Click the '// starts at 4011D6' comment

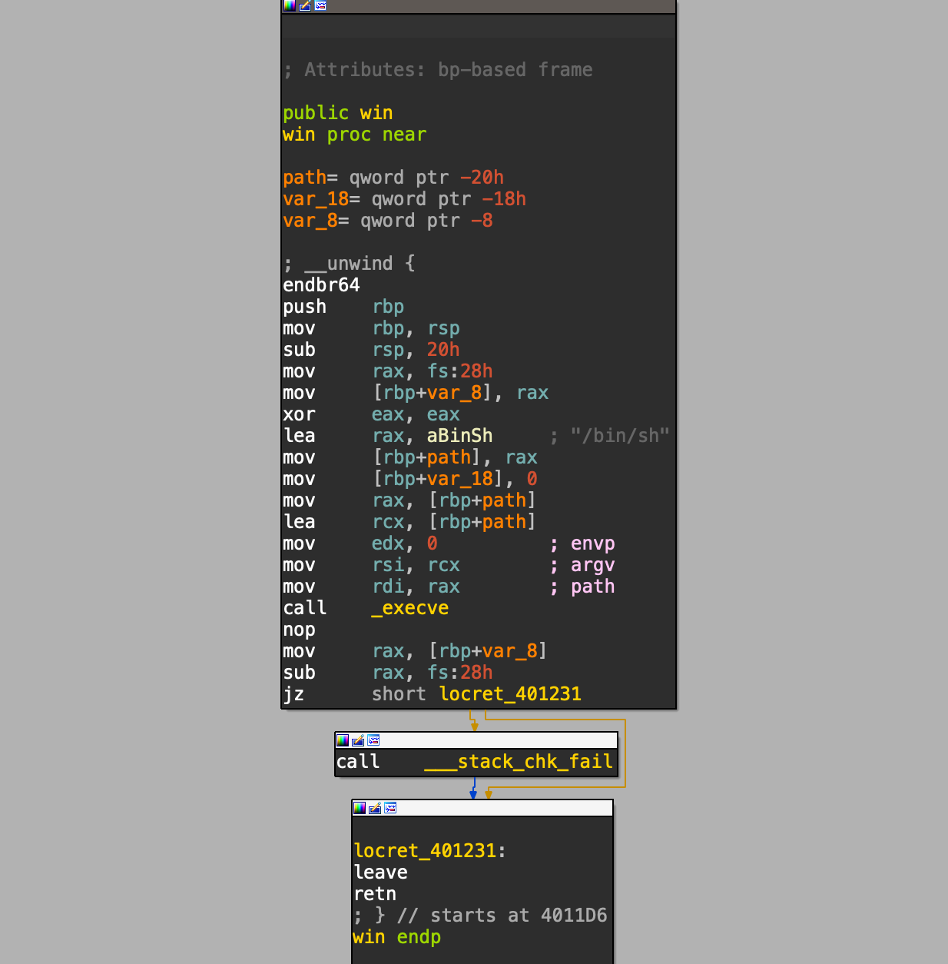[502, 916]
